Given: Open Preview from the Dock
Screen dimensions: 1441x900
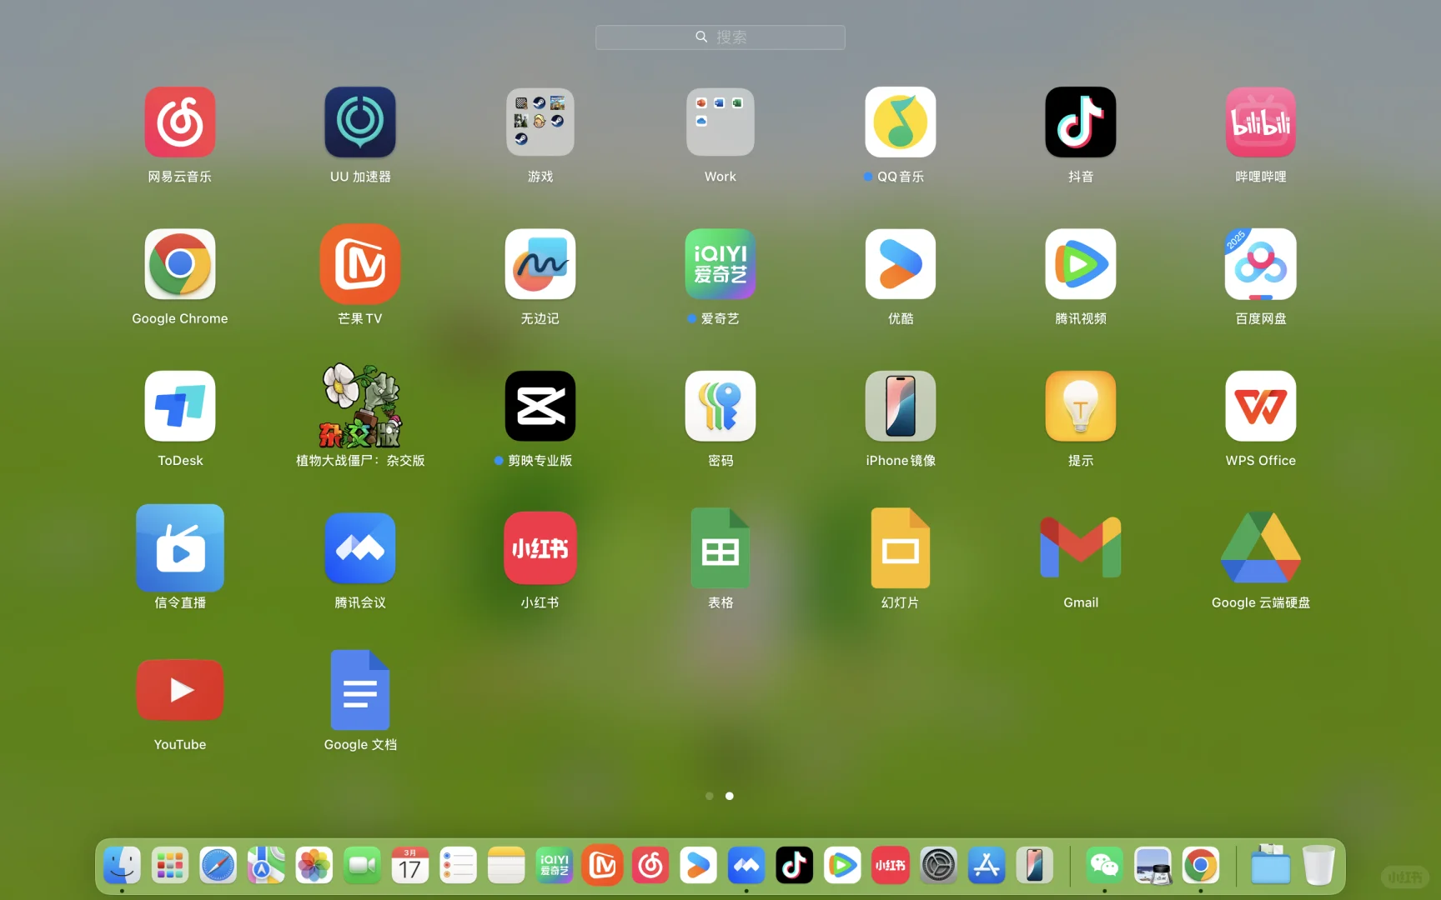Looking at the screenshot, I should 1153,866.
